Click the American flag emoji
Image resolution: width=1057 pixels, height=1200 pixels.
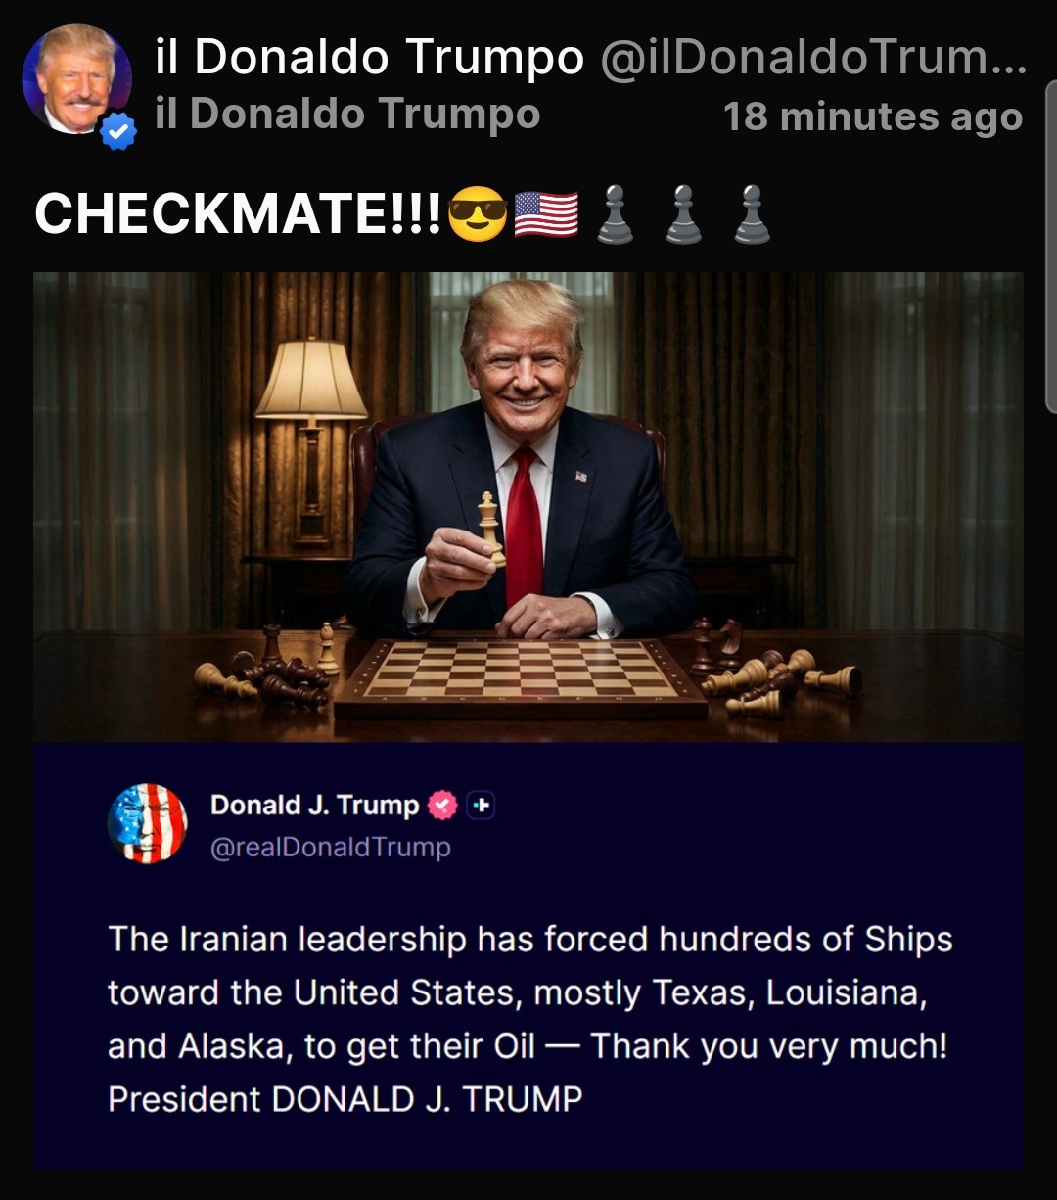545,213
